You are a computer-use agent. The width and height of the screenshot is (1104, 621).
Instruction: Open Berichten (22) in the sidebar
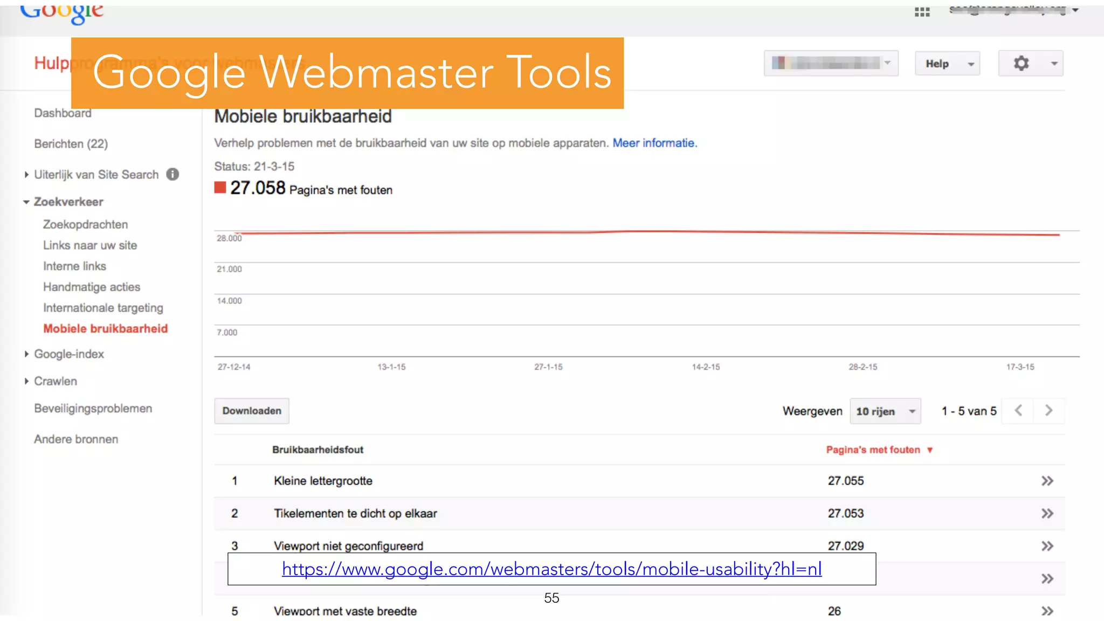click(71, 144)
